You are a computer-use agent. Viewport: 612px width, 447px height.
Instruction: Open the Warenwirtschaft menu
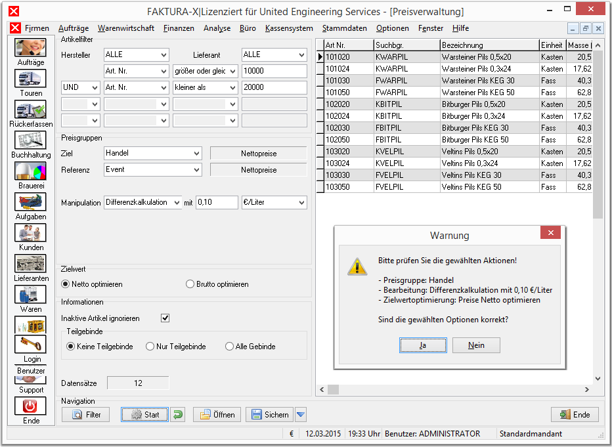click(125, 28)
